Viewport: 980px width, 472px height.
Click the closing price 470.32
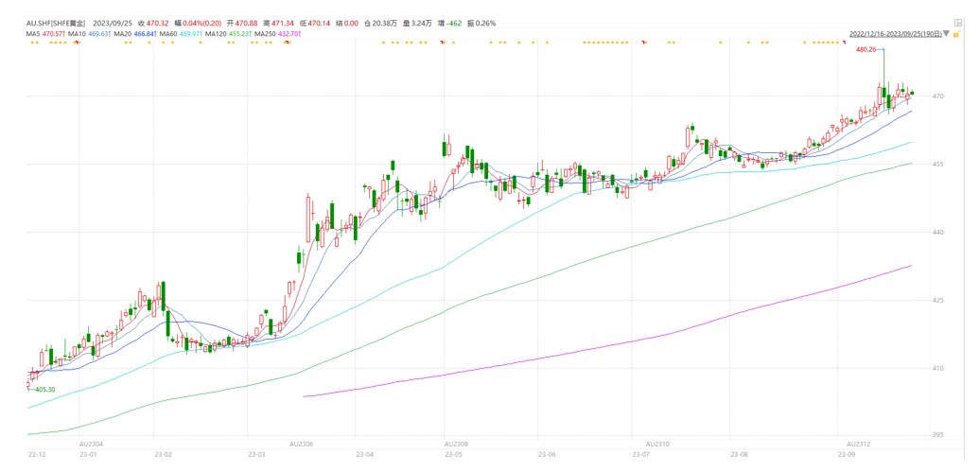pyautogui.click(x=157, y=23)
